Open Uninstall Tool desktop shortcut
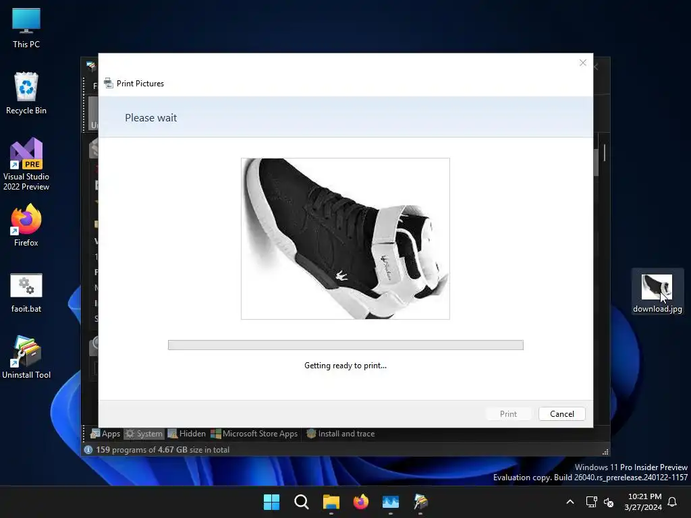This screenshot has height=518, width=691. [x=26, y=357]
